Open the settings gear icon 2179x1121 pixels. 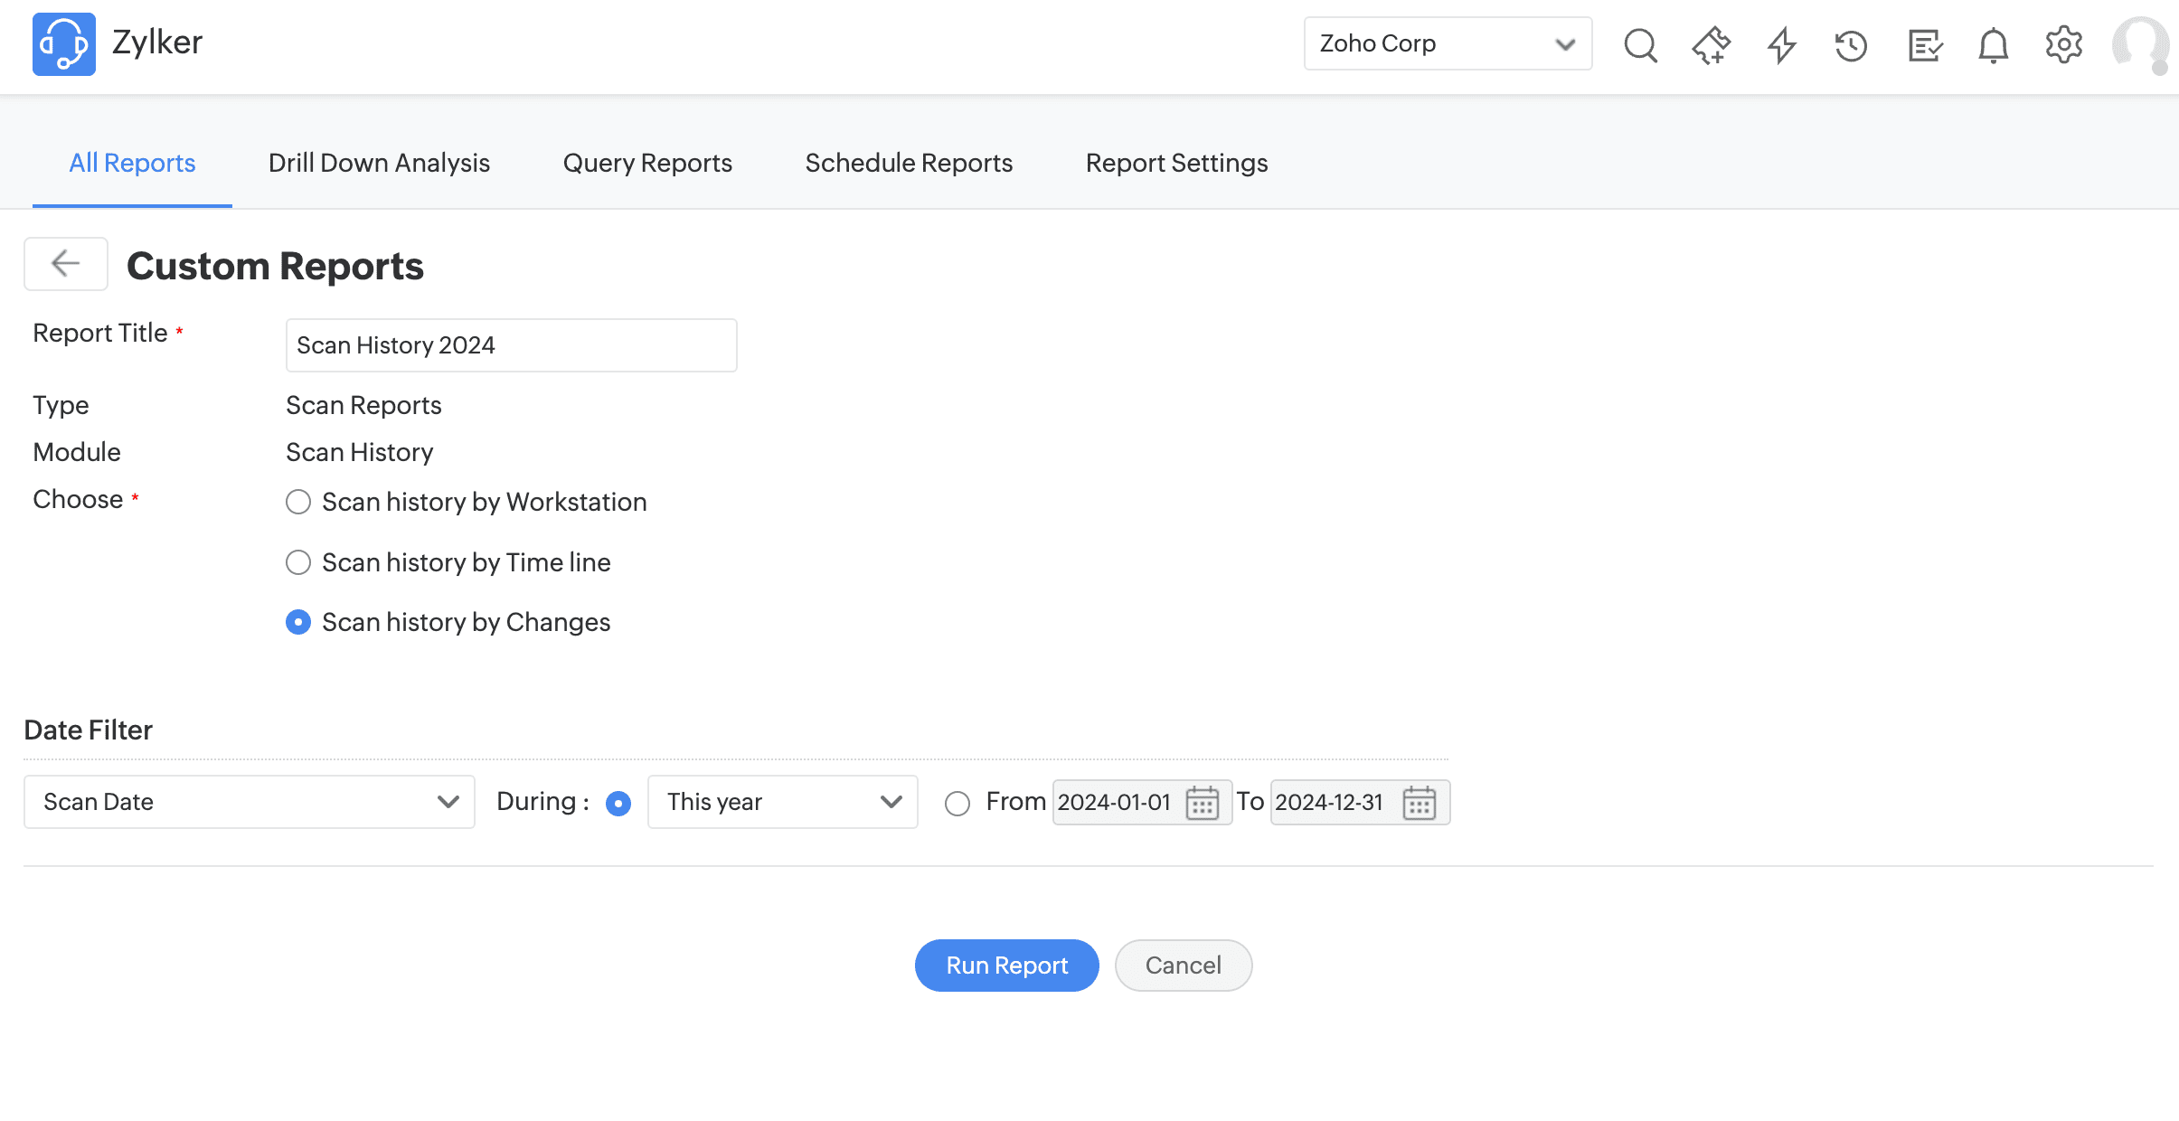[2063, 44]
